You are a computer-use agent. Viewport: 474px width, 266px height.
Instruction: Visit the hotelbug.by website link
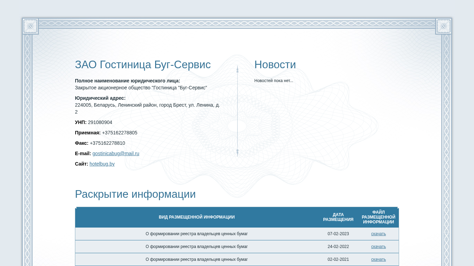tap(102, 164)
